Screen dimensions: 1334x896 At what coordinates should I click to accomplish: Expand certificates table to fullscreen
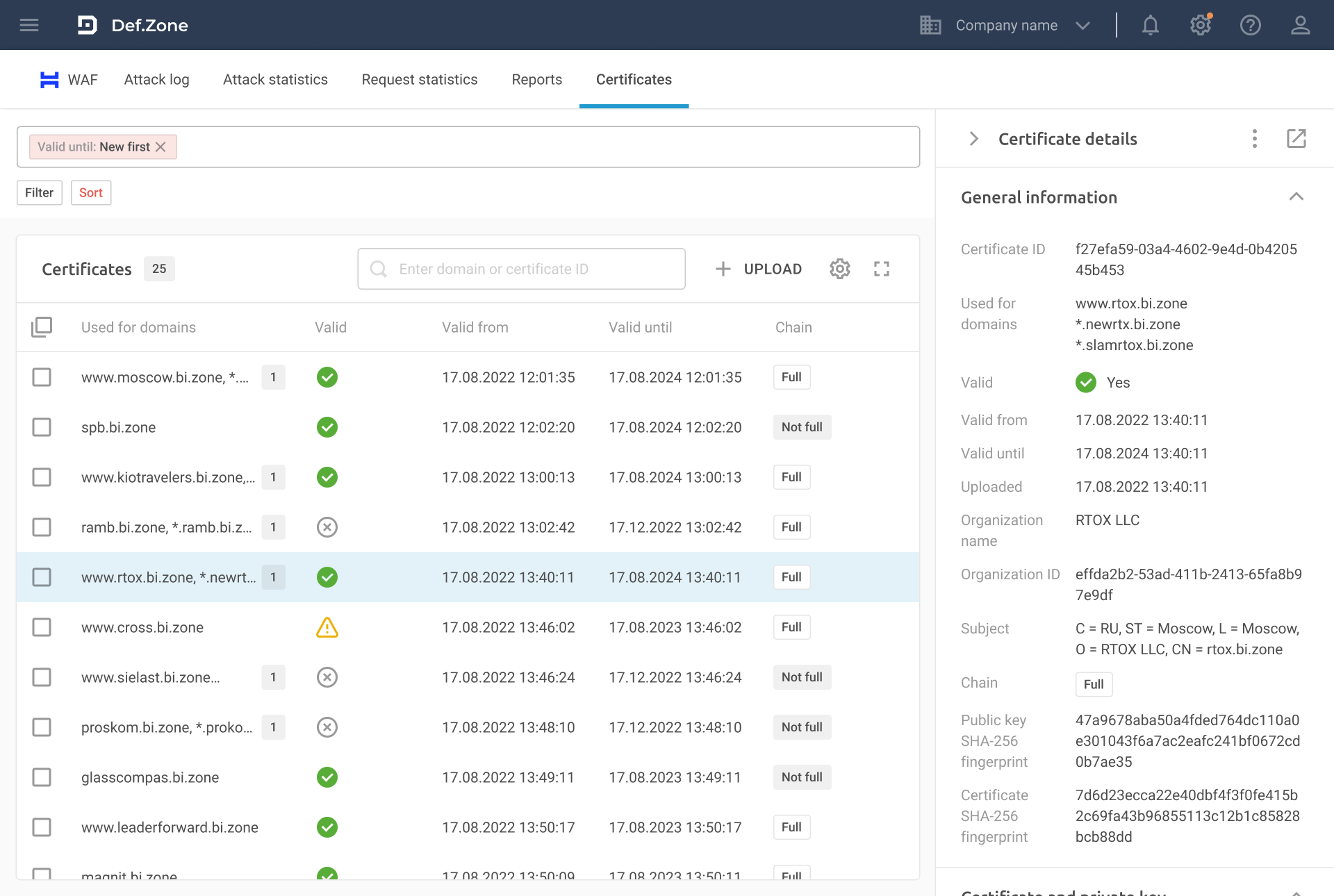(x=881, y=269)
